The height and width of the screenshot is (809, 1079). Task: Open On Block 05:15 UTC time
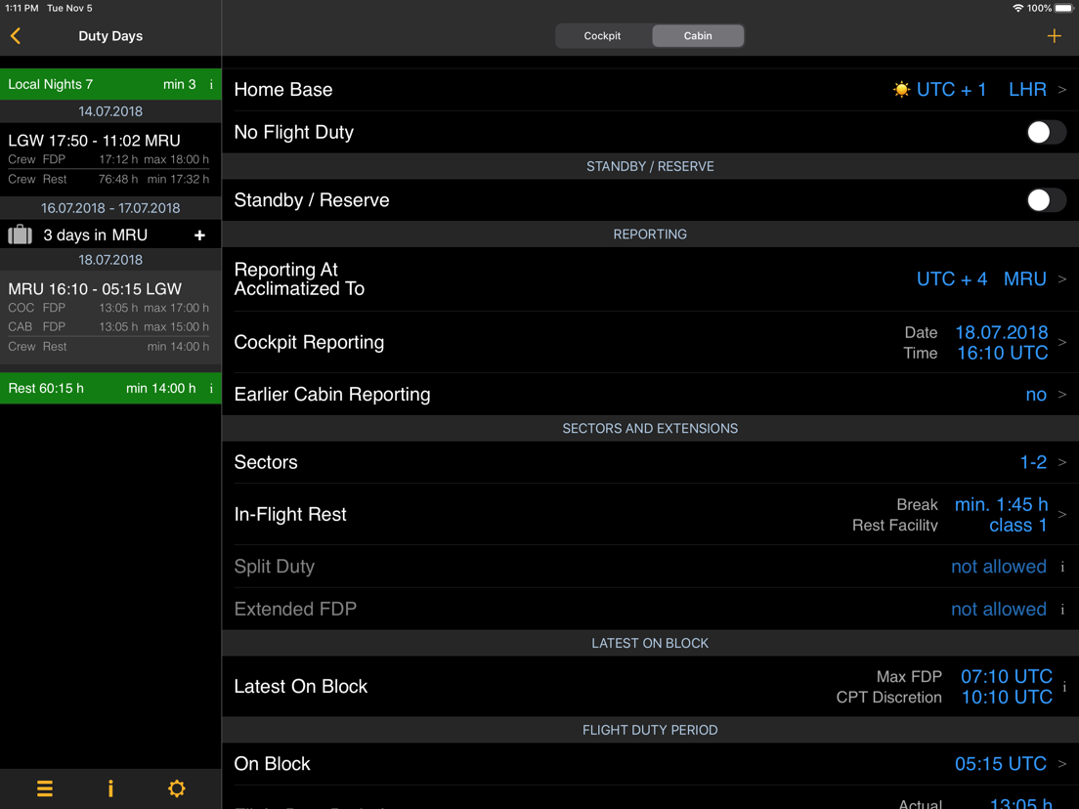[650, 764]
